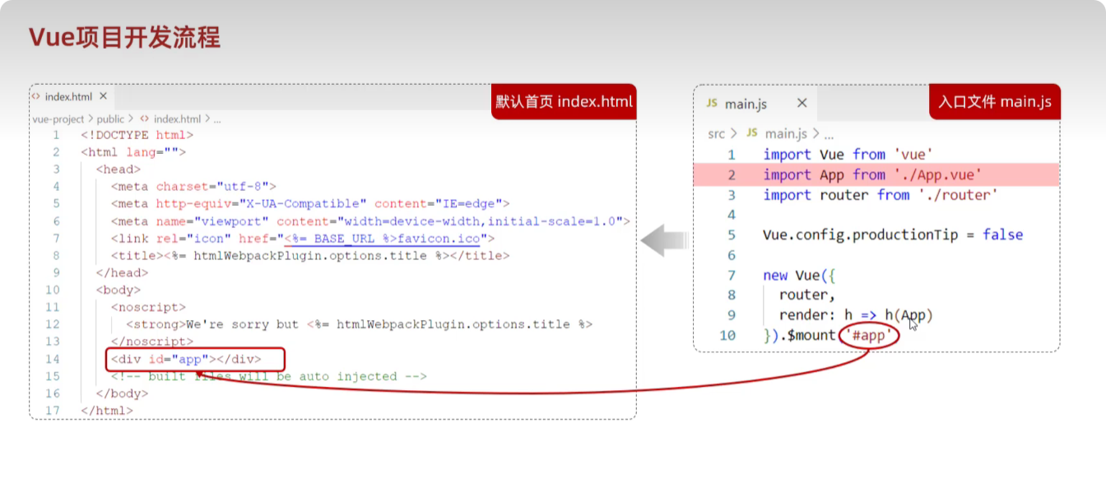1106x488 pixels.
Task: Click '#app' in the $mount call
Action: pyautogui.click(x=869, y=336)
